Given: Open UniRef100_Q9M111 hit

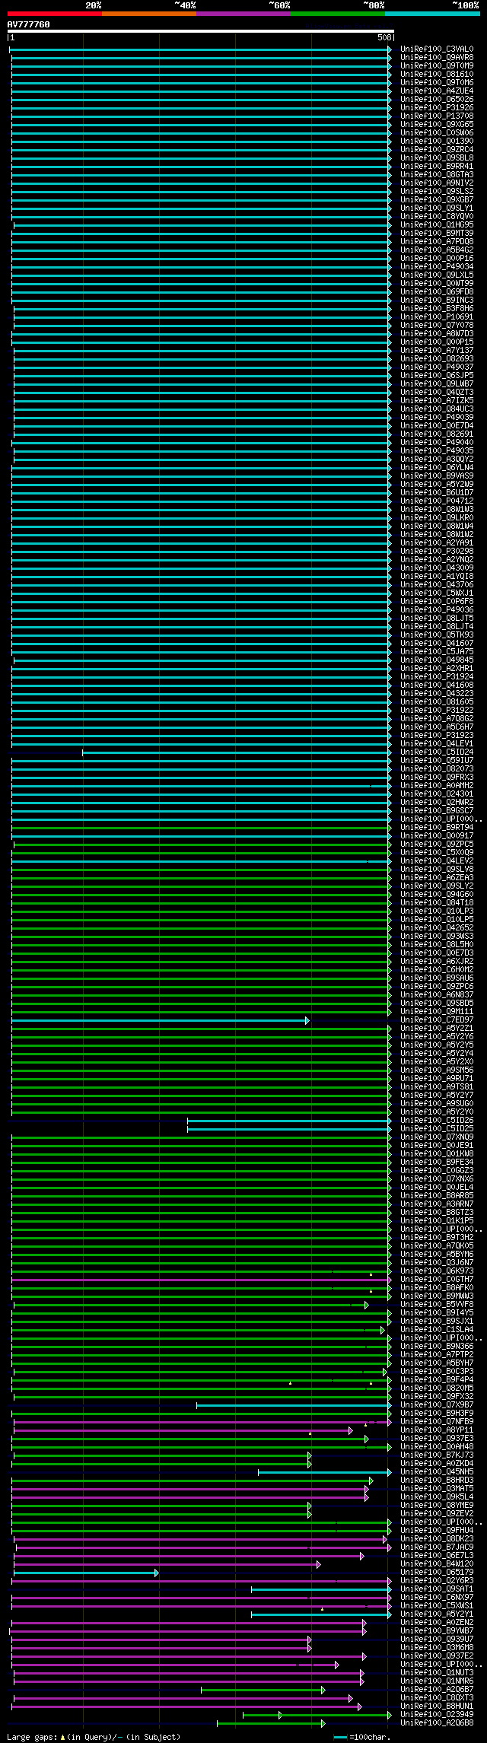Looking at the screenshot, I should 437,1011.
